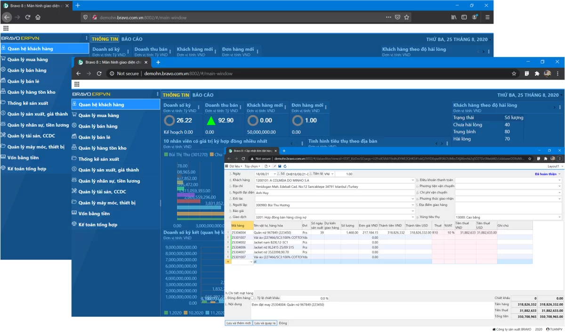Open the Giao dịch combo box

tap(412, 217)
